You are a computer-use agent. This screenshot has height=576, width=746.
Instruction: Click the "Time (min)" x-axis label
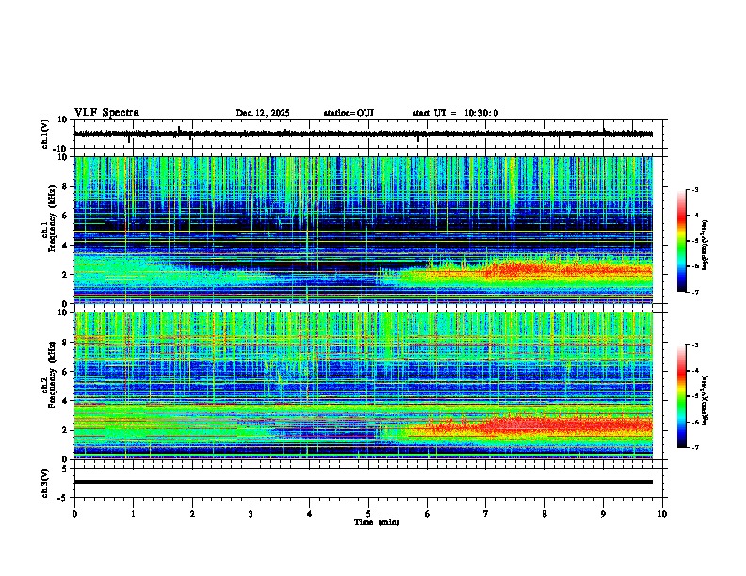[x=377, y=522]
